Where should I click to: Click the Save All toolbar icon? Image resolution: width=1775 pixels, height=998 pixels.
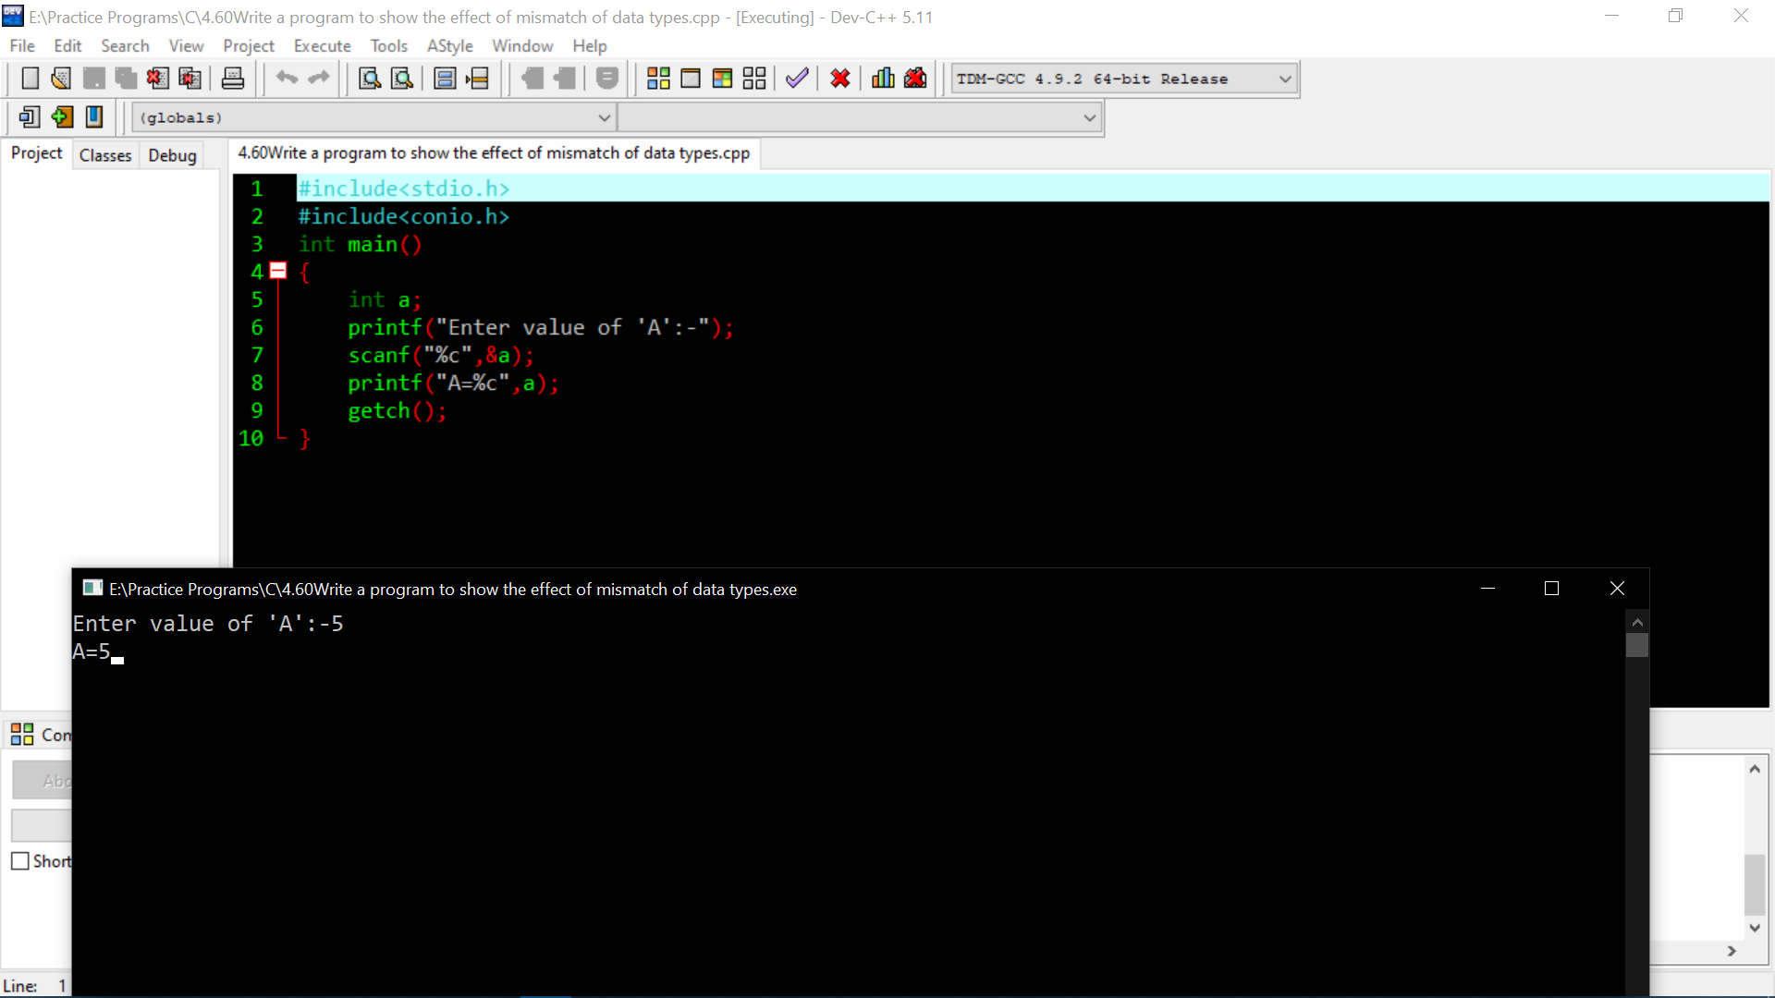[126, 79]
